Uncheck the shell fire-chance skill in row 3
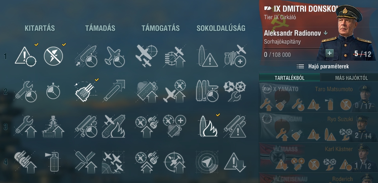 207,126
